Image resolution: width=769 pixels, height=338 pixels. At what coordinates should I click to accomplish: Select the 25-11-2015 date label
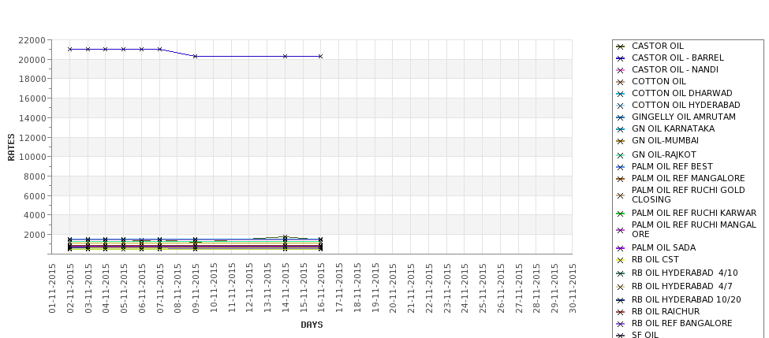click(483, 288)
